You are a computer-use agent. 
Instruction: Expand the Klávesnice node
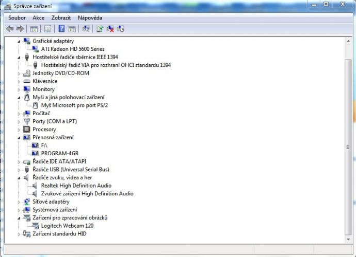tap(19, 81)
